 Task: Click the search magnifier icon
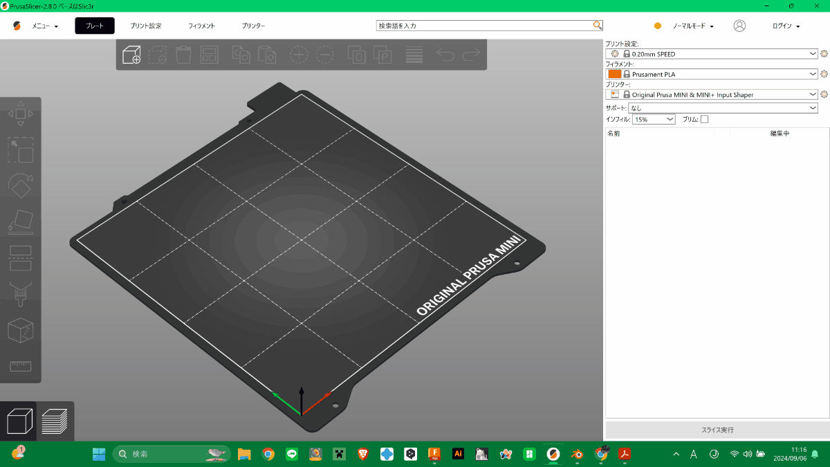coord(598,26)
